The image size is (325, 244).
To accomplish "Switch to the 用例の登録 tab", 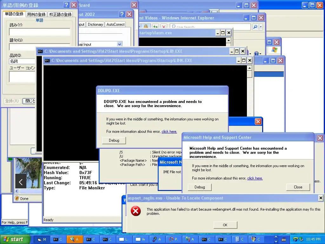I will [36, 14].
